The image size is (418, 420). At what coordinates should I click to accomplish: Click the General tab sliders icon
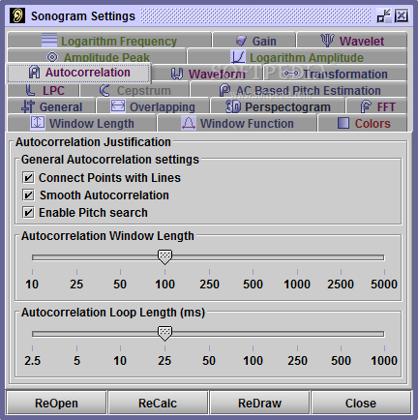point(28,106)
